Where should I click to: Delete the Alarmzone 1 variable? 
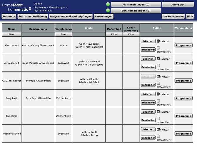148,41
